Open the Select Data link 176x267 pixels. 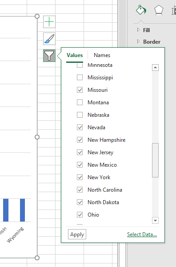(x=142, y=234)
